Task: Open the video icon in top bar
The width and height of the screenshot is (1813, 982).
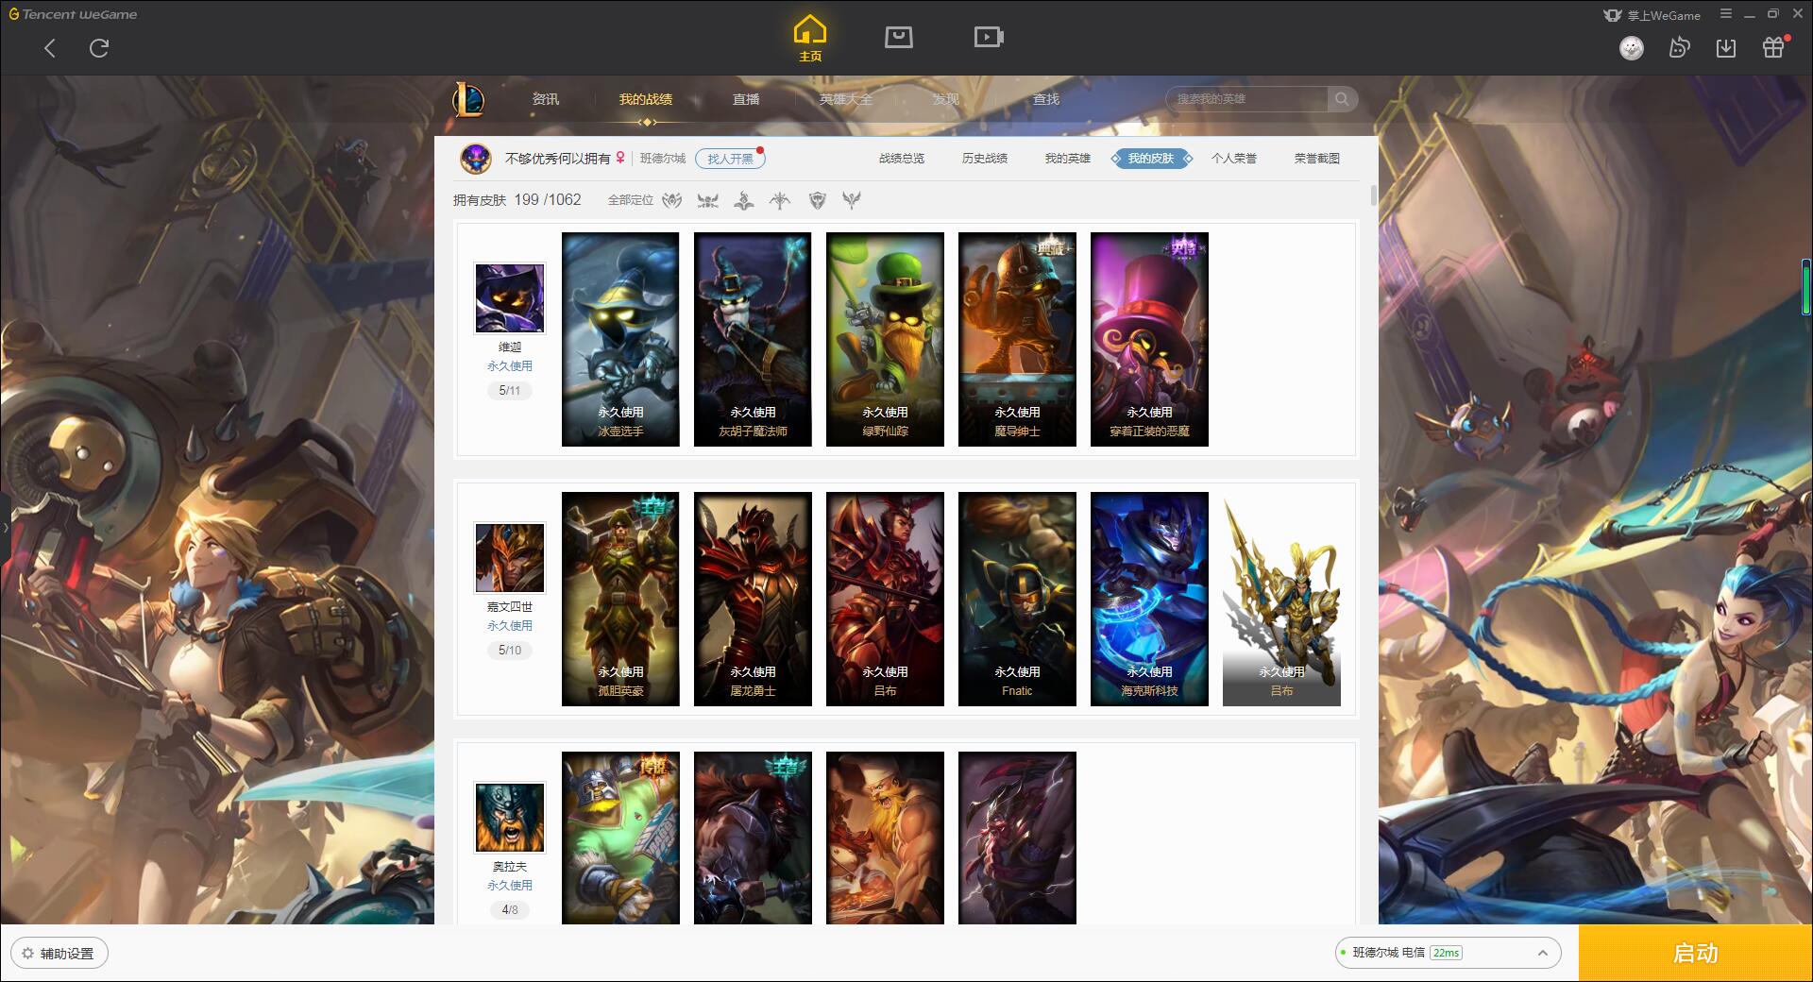Action: (x=988, y=37)
